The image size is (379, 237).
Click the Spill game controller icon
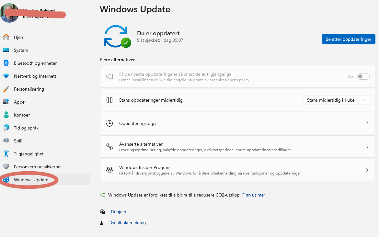(x=6, y=141)
